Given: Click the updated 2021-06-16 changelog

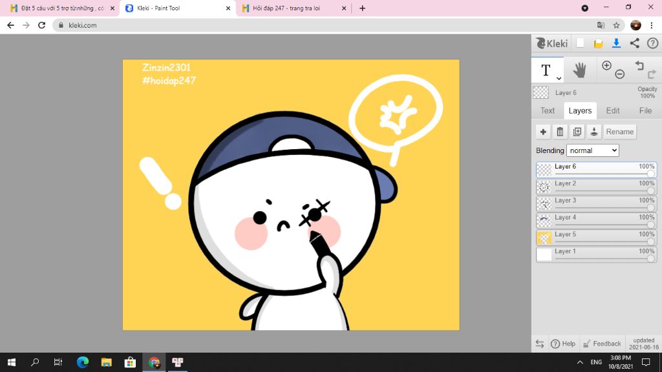Looking at the screenshot, I should (x=643, y=344).
